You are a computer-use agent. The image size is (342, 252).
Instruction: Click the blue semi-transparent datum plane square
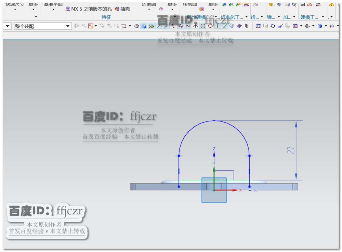point(214,190)
